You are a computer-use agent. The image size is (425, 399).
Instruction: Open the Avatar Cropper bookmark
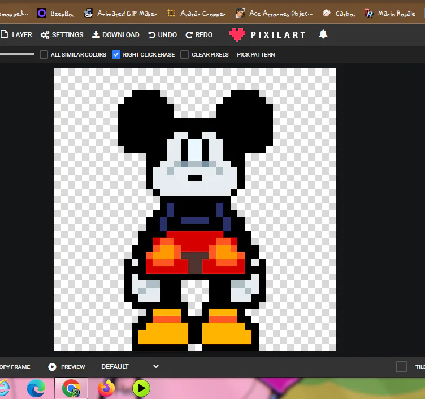pos(197,13)
